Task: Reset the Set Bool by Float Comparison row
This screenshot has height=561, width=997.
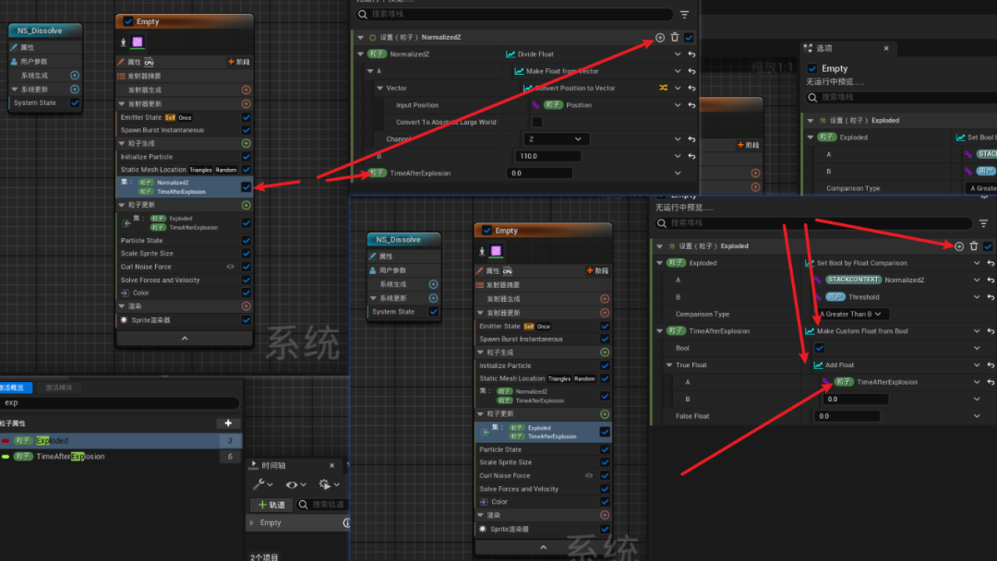Action: pos(991,263)
